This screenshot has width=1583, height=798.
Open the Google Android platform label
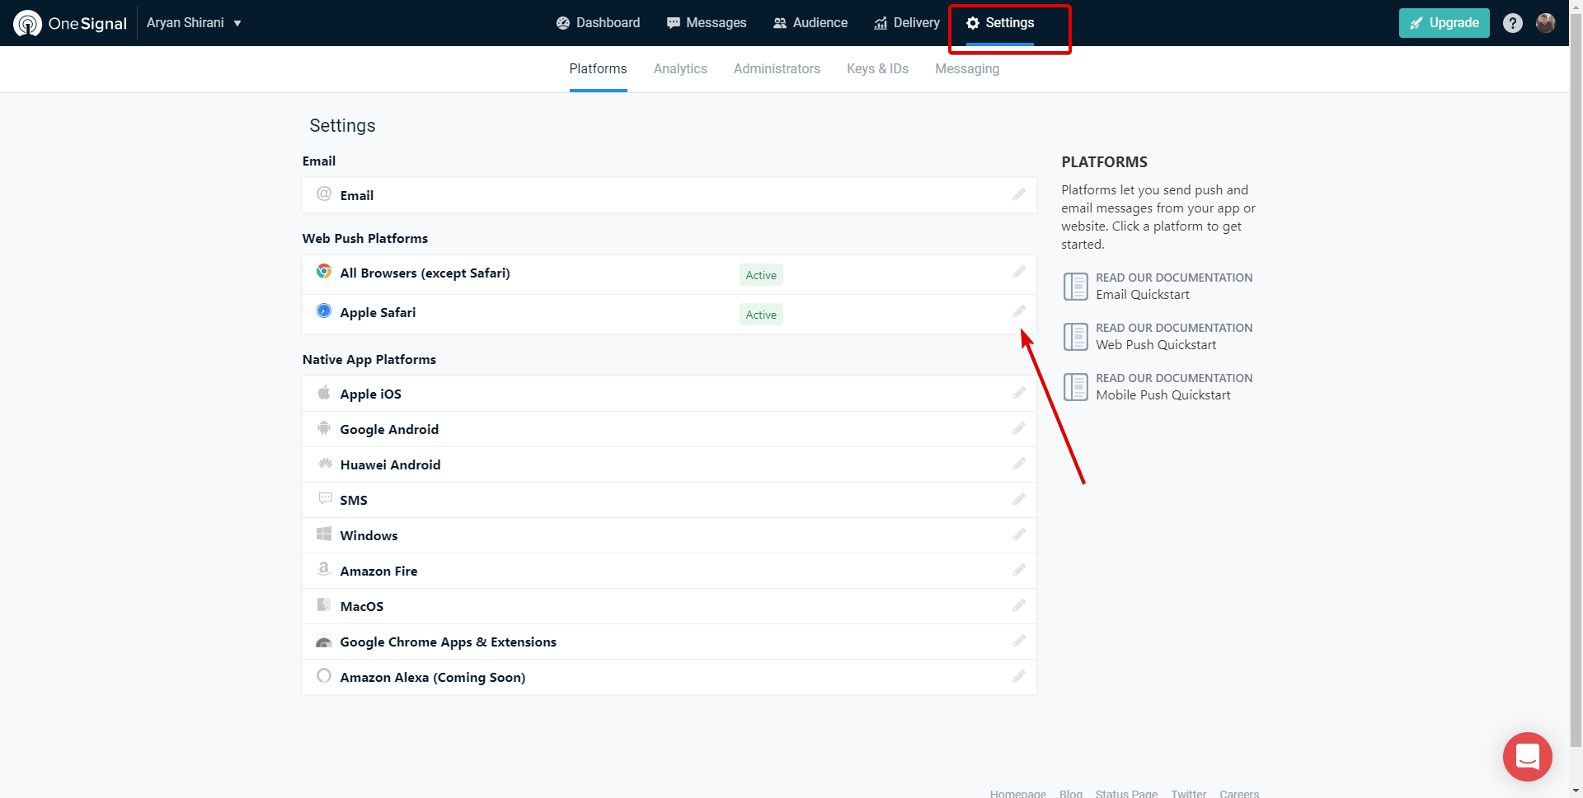389,430
